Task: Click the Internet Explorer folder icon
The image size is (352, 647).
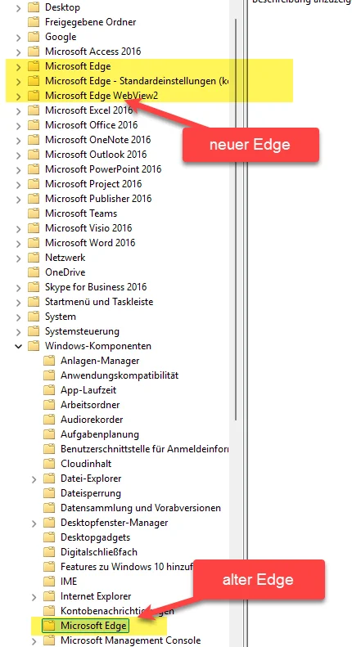Action: (x=49, y=596)
